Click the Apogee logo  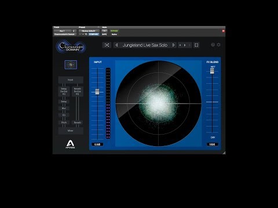click(70, 144)
